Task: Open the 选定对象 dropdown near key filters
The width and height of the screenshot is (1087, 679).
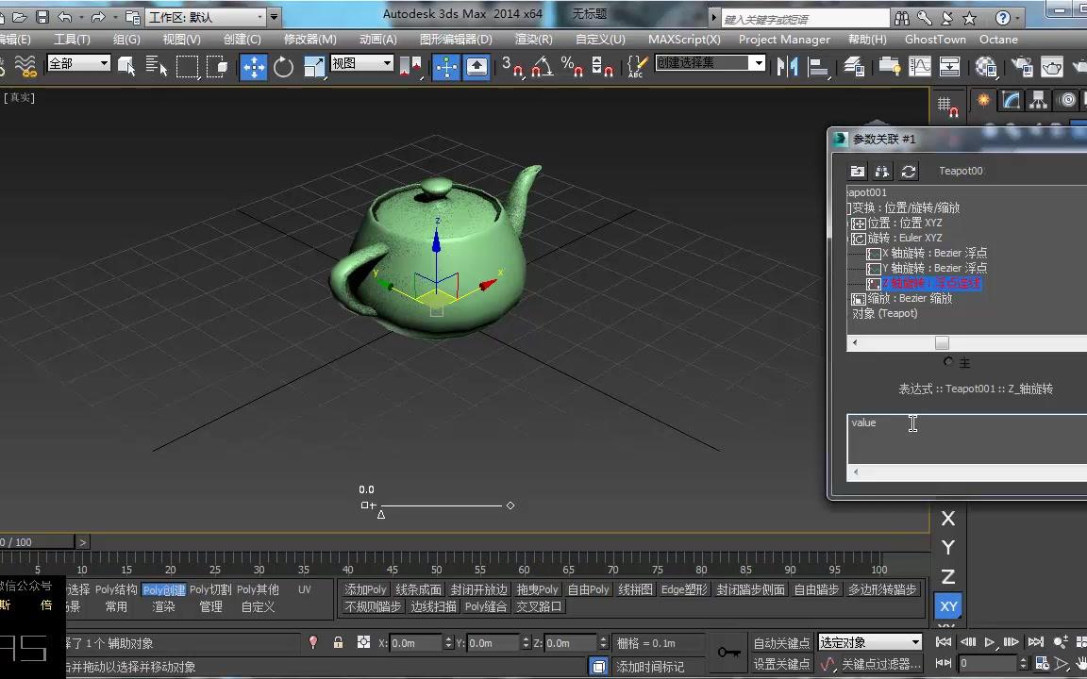Action: 868,642
